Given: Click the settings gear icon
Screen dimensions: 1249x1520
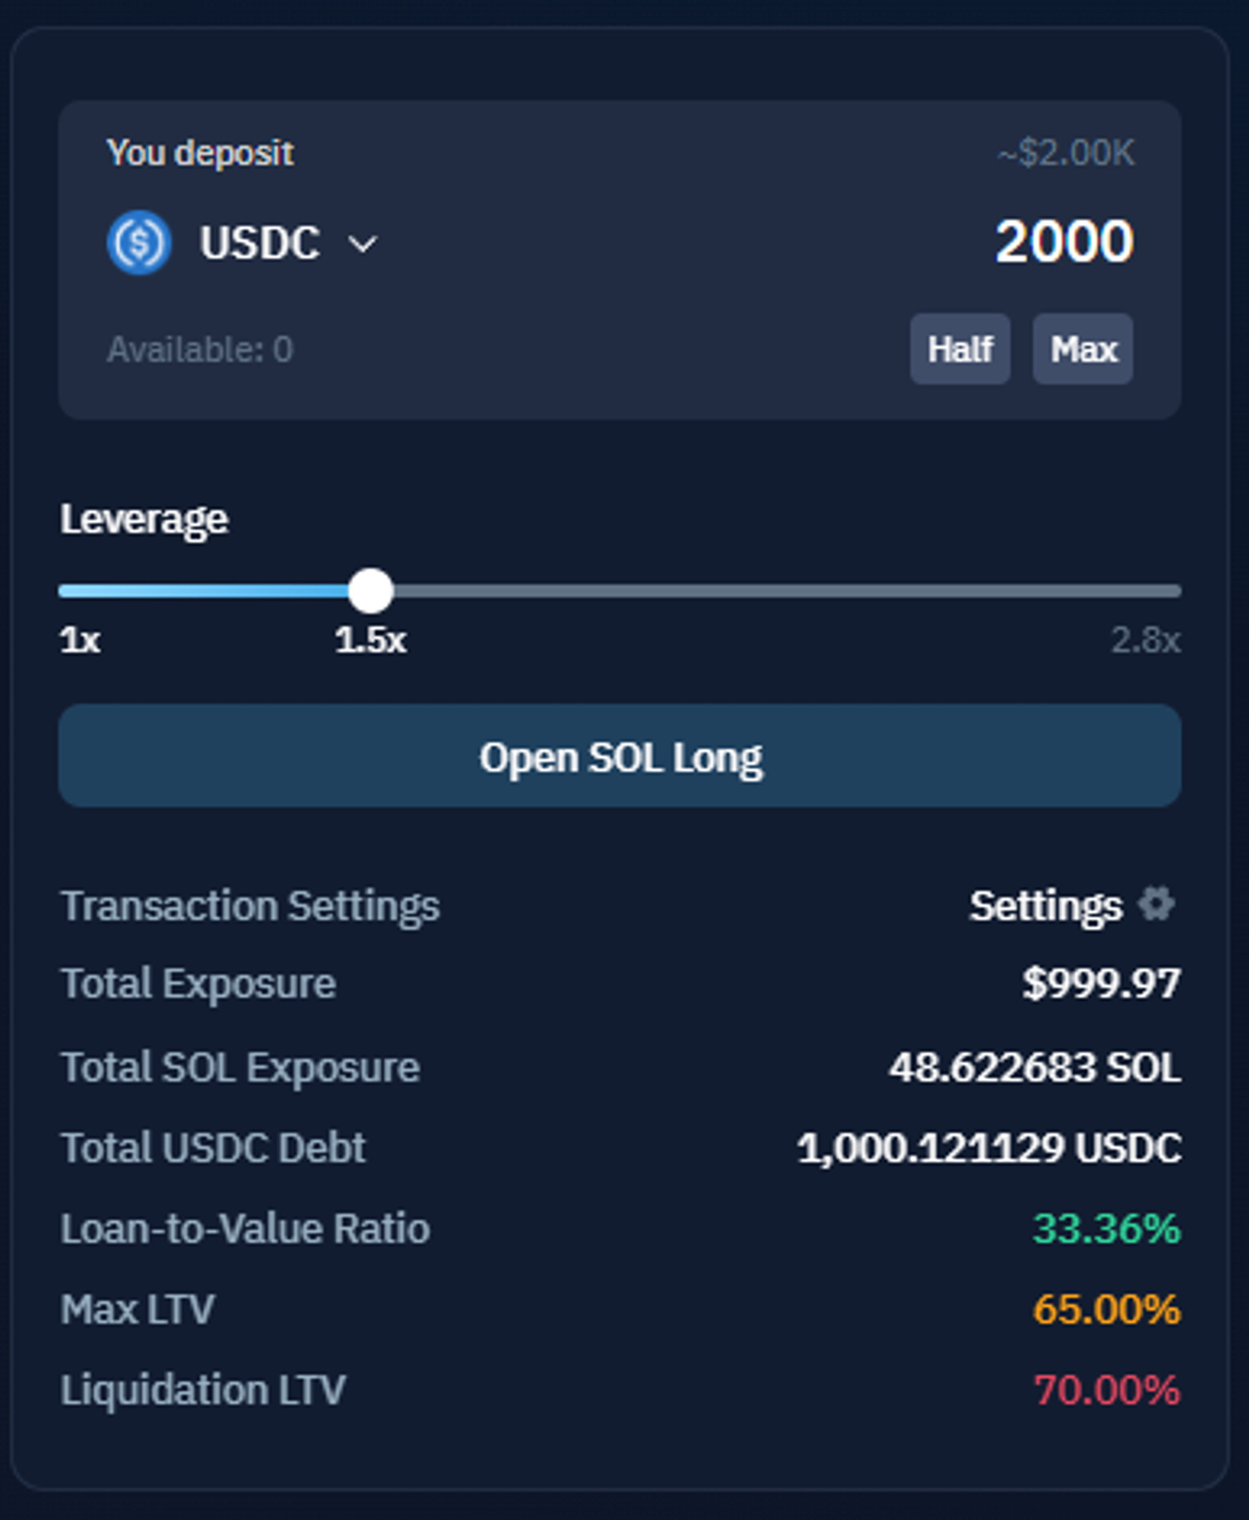Looking at the screenshot, I should [1156, 904].
